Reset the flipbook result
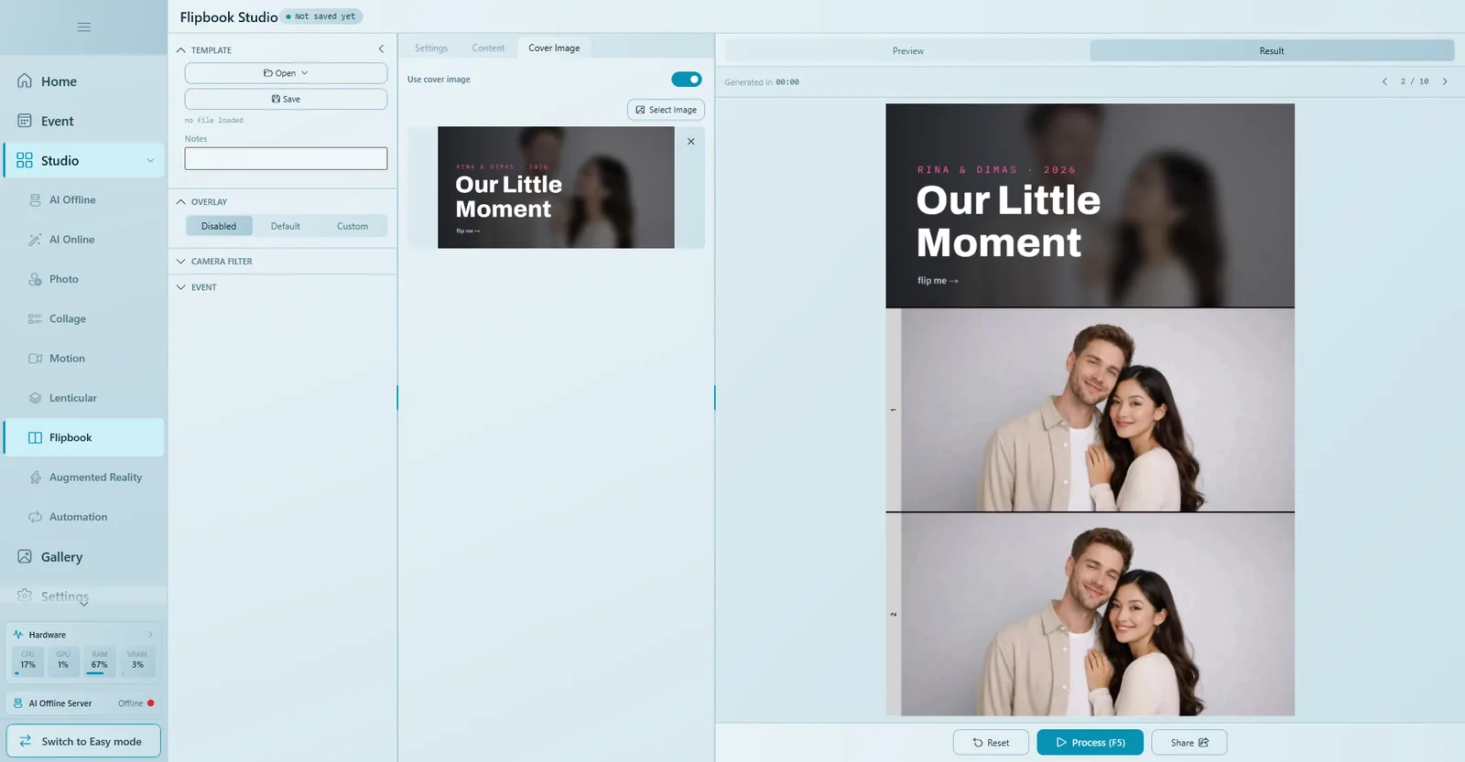 [x=991, y=743]
